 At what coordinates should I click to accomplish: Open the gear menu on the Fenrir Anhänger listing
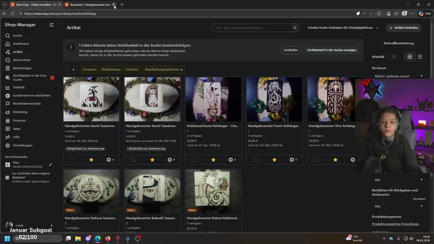[293, 160]
